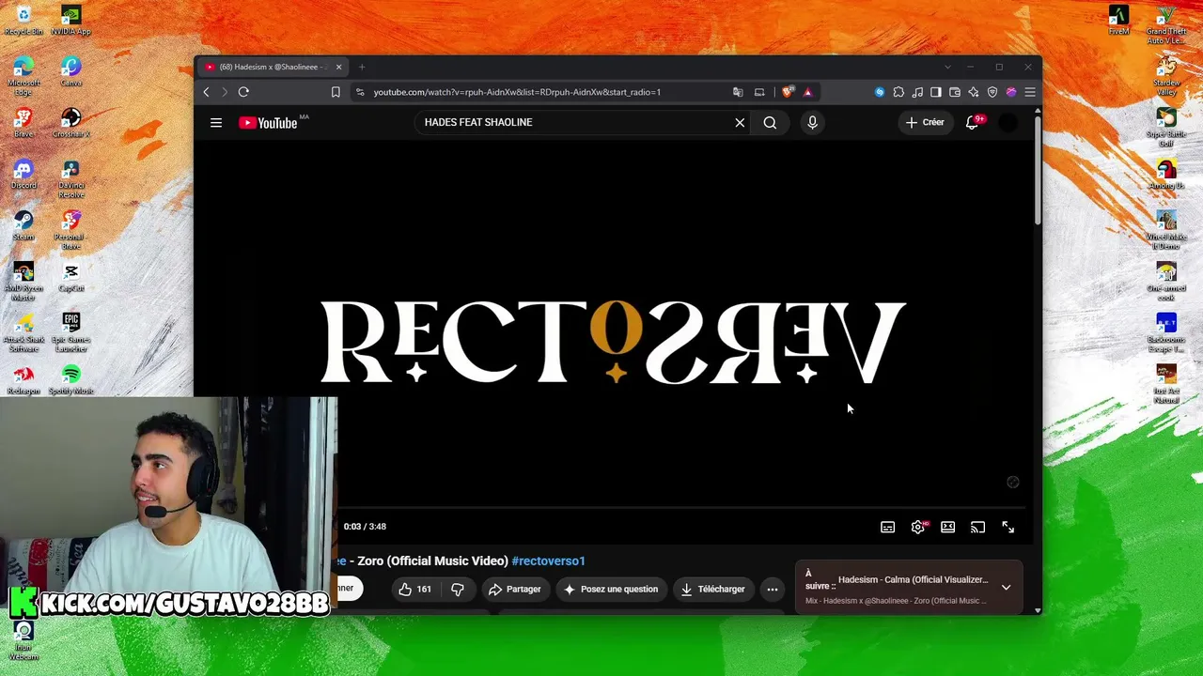Image resolution: width=1203 pixels, height=676 pixels.
Task: Open Brave Wallet icon in toolbar
Action: point(955,92)
